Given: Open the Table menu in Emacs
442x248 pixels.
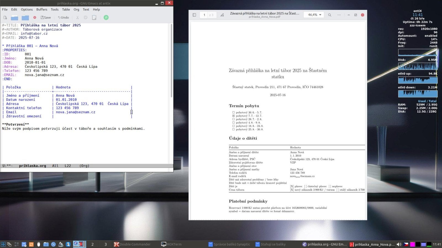Looking at the screenshot, I should [66, 9].
